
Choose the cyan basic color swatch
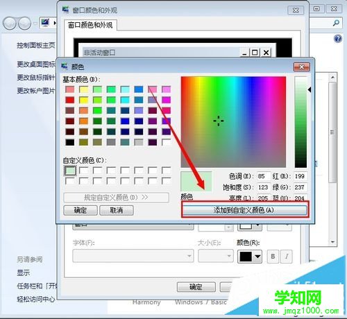click(125, 100)
